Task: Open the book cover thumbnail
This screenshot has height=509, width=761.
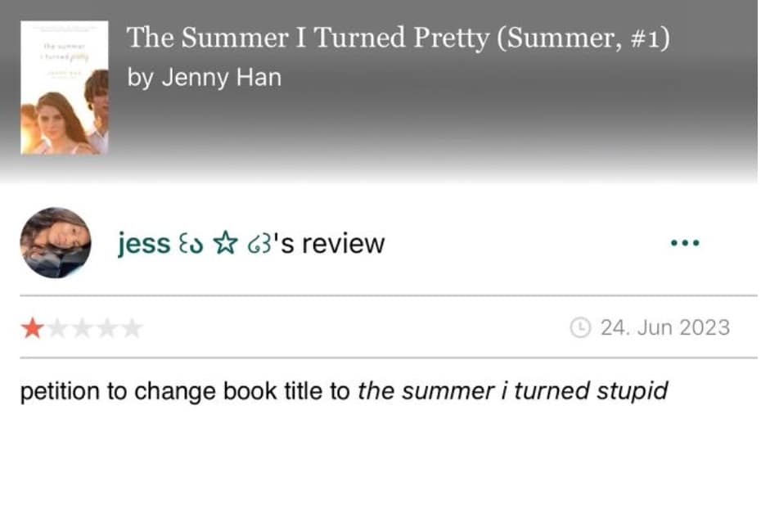Action: coord(65,88)
